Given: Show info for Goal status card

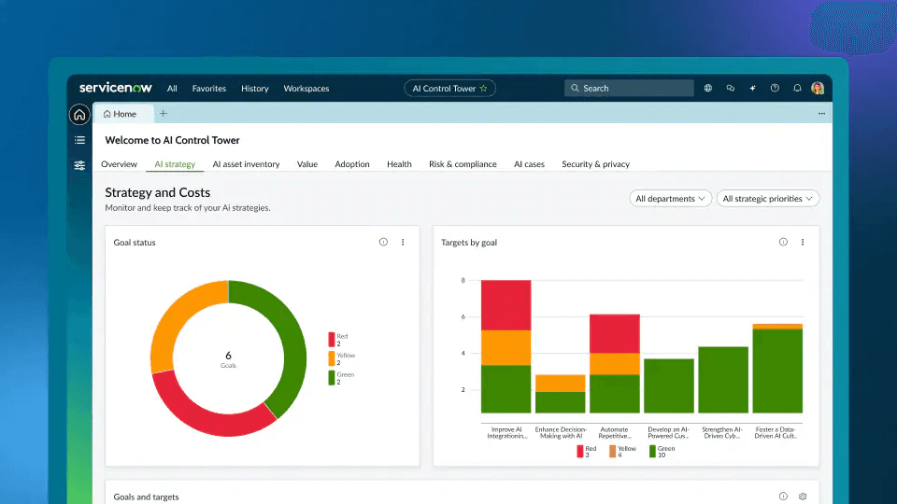Looking at the screenshot, I should coord(383,243).
